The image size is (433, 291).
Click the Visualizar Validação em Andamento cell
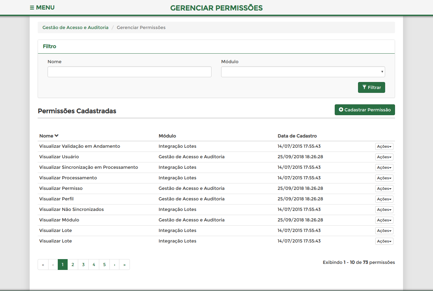point(80,146)
